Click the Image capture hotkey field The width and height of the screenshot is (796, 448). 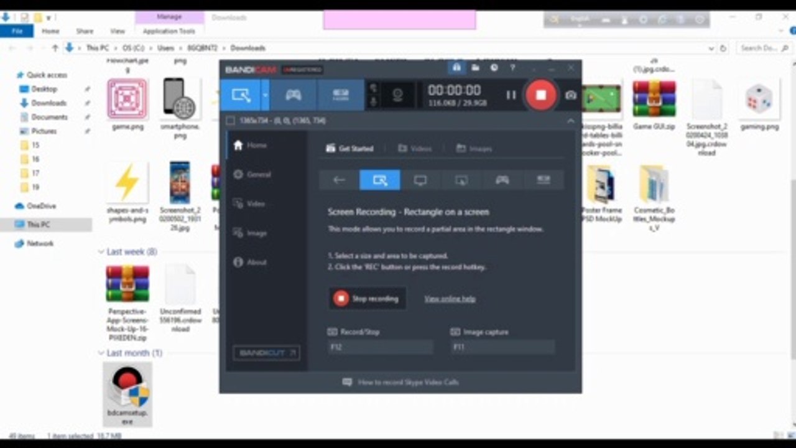click(503, 347)
